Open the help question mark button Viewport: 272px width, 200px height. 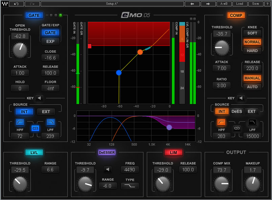266,4
